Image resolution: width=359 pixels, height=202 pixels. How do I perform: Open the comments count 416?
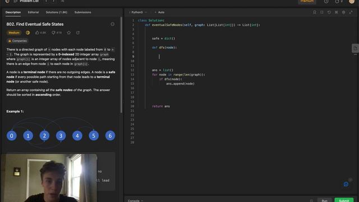[57, 33]
